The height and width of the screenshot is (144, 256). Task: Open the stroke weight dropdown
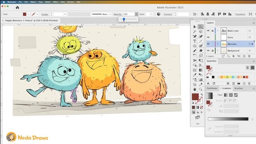[65, 14]
